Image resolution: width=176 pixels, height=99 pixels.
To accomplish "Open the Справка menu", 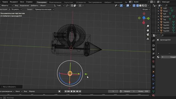I will pyautogui.click(x=29, y=2).
